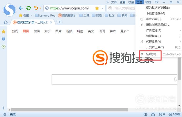Bookmark page with address bar star
Viewport: 182px width, 117px height.
pos(97,8)
